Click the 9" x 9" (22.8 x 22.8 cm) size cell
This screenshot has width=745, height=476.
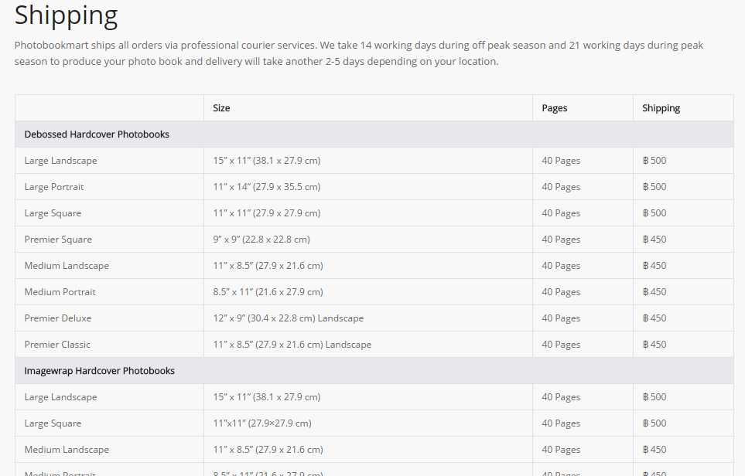pos(261,240)
